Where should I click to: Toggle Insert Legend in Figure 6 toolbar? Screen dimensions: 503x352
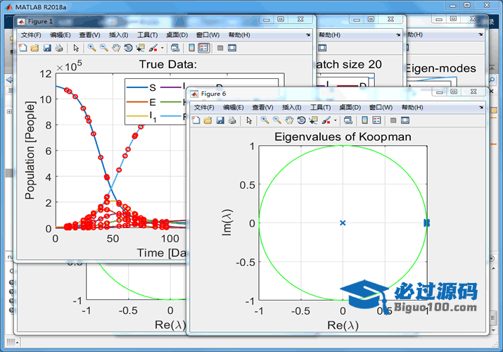tap(376, 120)
